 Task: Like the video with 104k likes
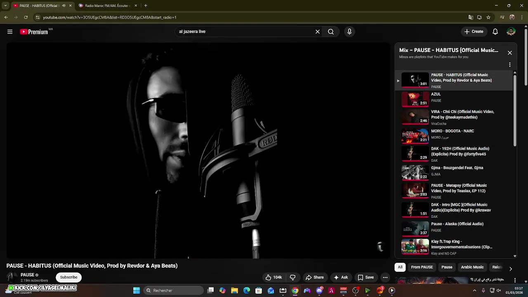(274, 278)
